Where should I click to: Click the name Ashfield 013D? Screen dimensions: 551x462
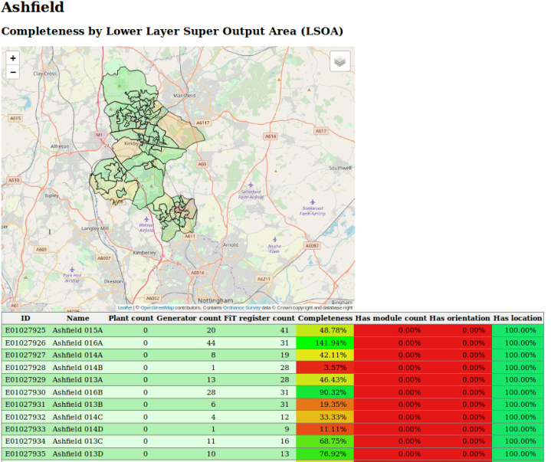[x=77, y=454]
